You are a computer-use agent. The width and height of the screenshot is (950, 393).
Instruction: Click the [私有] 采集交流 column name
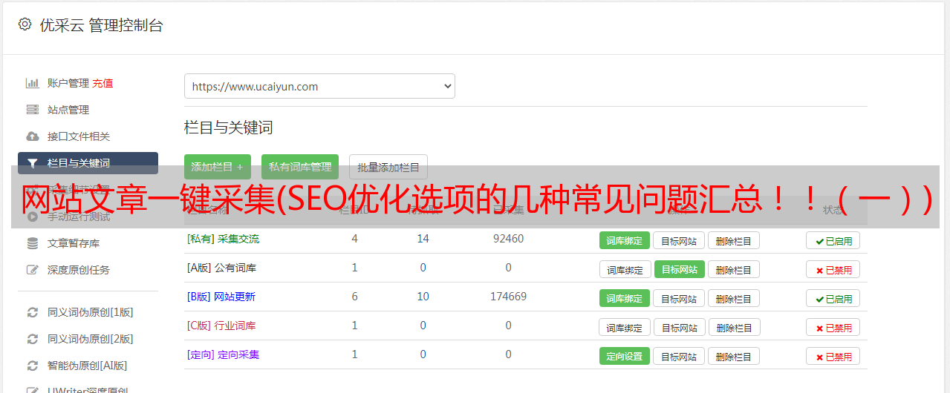(223, 239)
